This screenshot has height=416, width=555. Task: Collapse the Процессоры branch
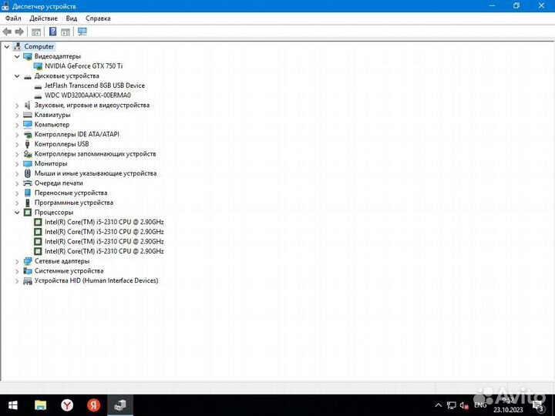17,213
